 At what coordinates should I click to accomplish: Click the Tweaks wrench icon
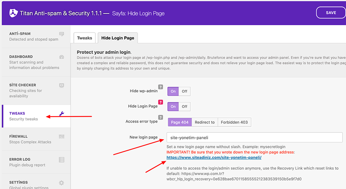[62, 114]
